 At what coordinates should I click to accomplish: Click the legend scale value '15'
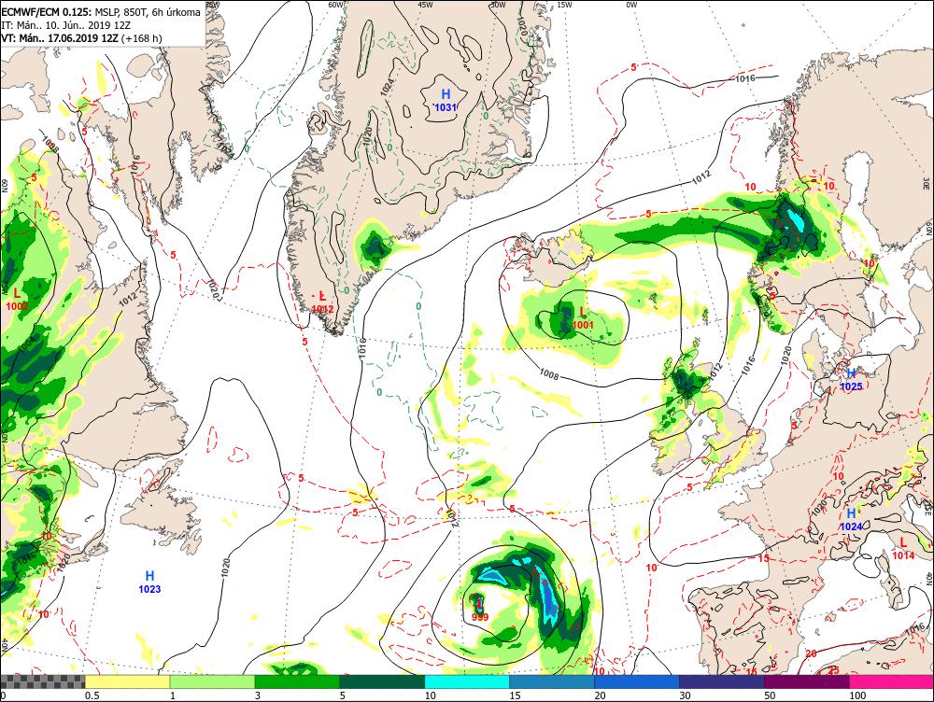[x=516, y=695]
